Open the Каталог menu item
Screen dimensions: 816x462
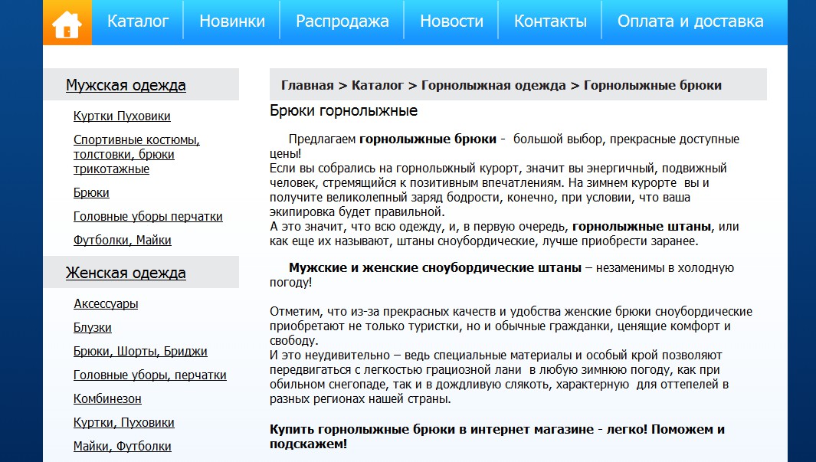tap(138, 21)
